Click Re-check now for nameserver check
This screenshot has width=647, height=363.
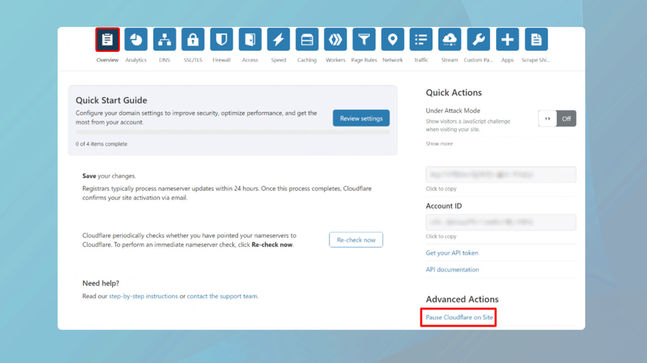point(356,240)
